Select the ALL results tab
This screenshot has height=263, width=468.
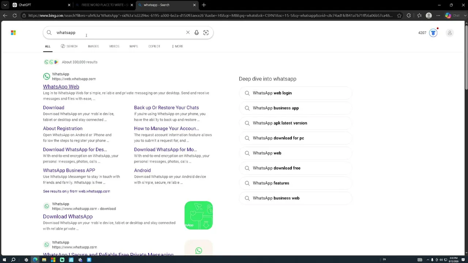(48, 46)
